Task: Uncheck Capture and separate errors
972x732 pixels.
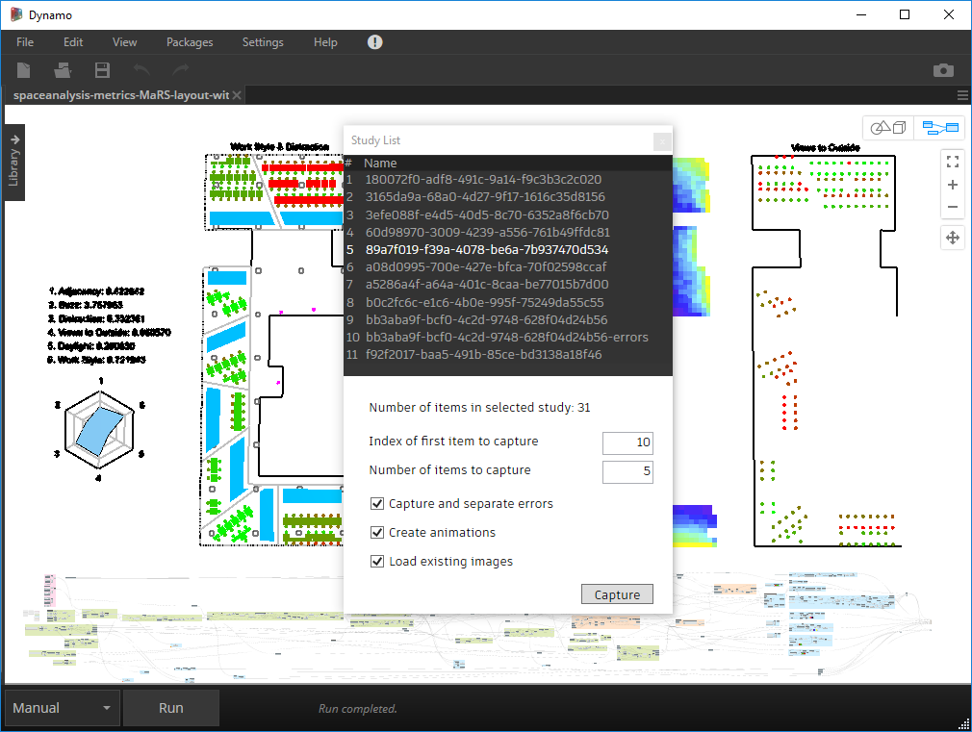Action: pos(377,504)
